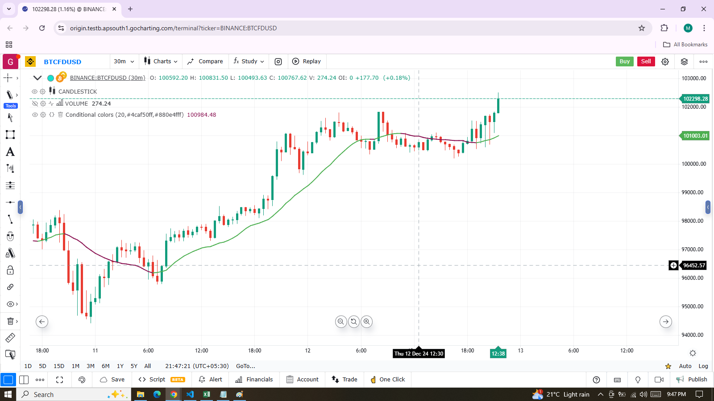Show the VOLUME indicator
The height and width of the screenshot is (401, 714).
34,103
